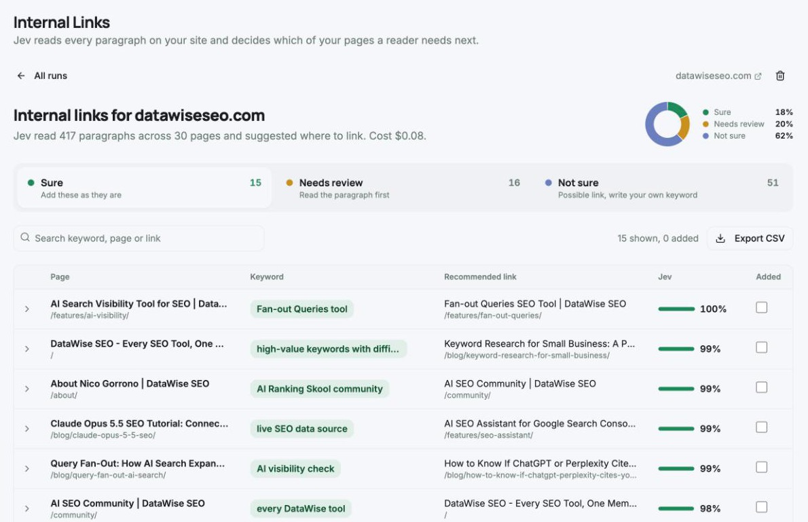Viewport: 808px width, 522px height.
Task: Select the live SEO data source chip
Action: pyautogui.click(x=302, y=429)
